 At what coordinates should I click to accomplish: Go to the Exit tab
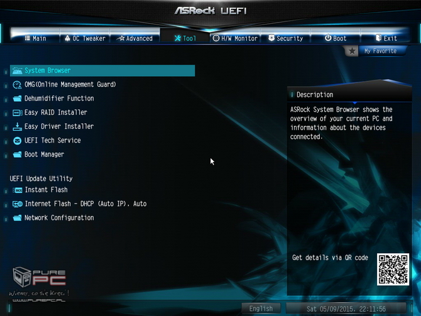386,38
